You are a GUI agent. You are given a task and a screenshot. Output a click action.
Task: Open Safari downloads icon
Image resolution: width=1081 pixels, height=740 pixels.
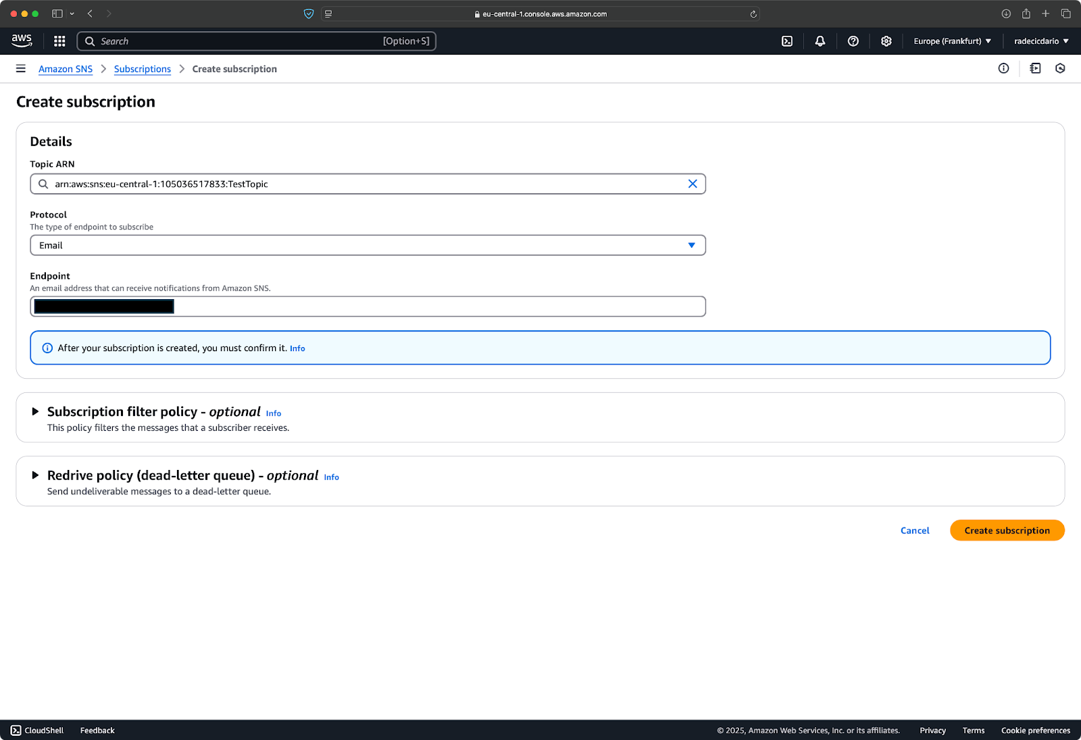1006,14
